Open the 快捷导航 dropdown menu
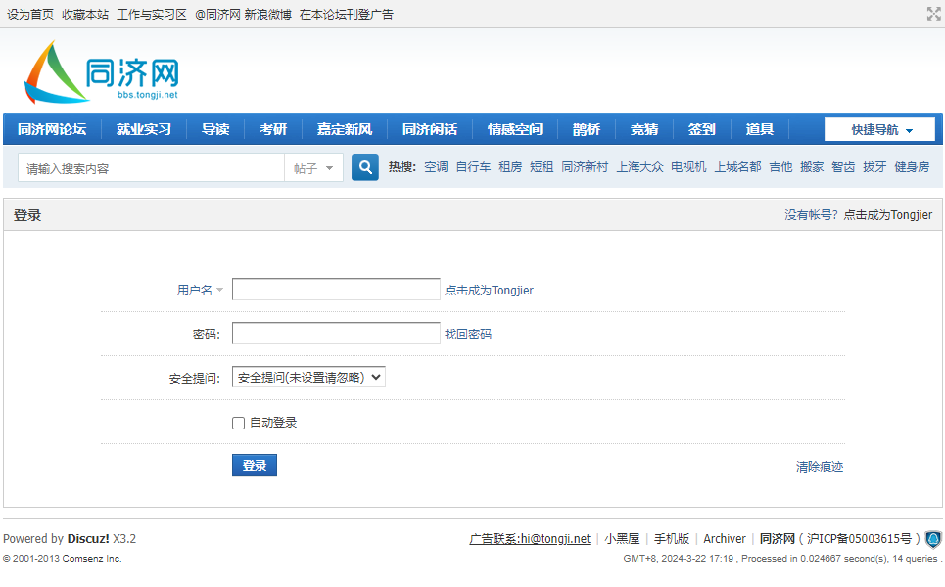 (879, 129)
